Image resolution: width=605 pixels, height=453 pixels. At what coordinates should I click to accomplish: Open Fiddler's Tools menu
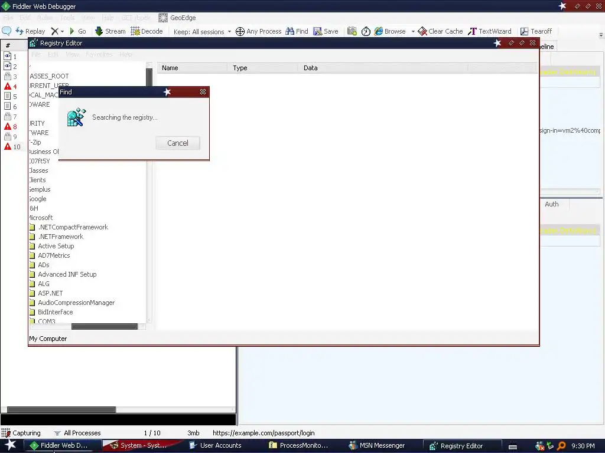[x=67, y=18]
